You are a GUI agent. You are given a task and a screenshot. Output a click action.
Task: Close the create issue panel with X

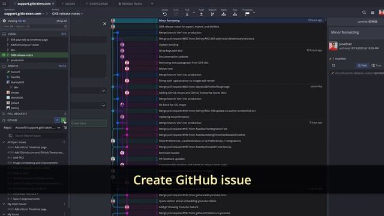(x=104, y=24)
